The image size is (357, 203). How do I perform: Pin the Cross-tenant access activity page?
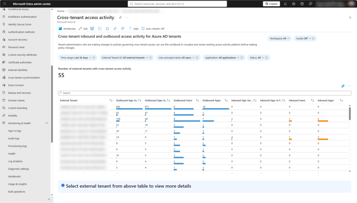click(x=120, y=17)
